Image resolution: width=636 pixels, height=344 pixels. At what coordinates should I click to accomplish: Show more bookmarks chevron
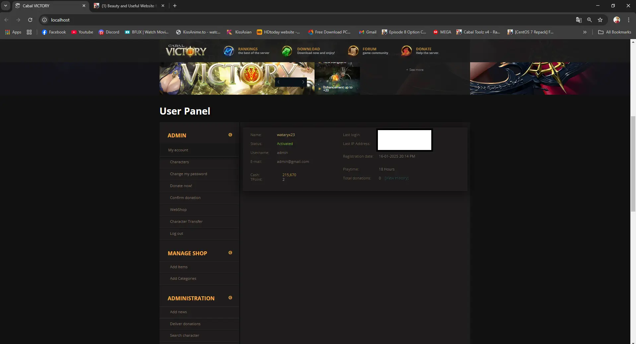pos(585,32)
